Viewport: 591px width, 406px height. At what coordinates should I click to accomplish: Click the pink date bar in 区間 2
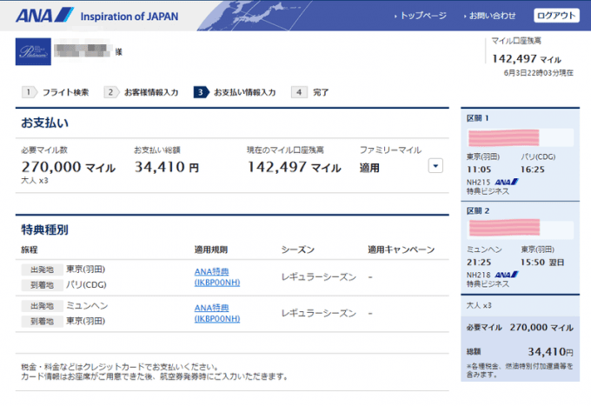pos(504,227)
